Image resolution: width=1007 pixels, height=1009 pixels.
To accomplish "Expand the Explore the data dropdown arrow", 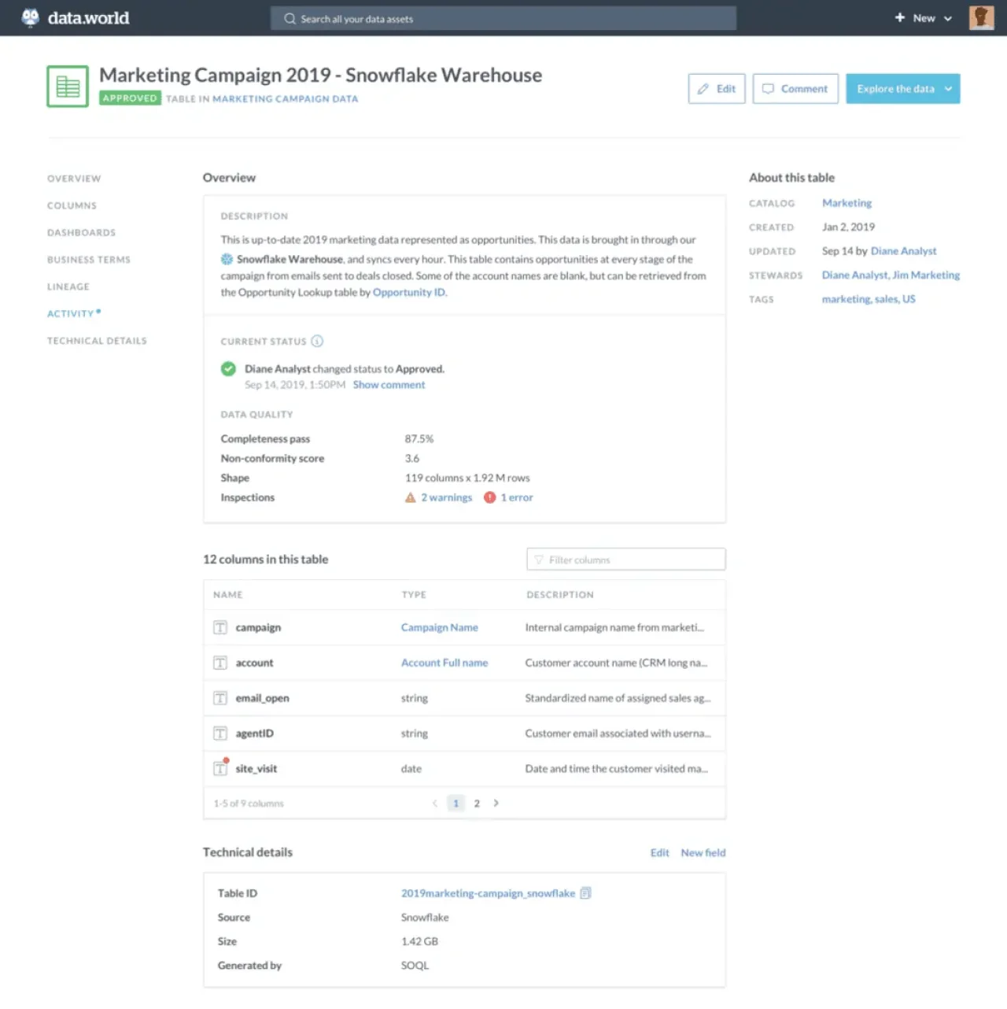I will tap(948, 89).
